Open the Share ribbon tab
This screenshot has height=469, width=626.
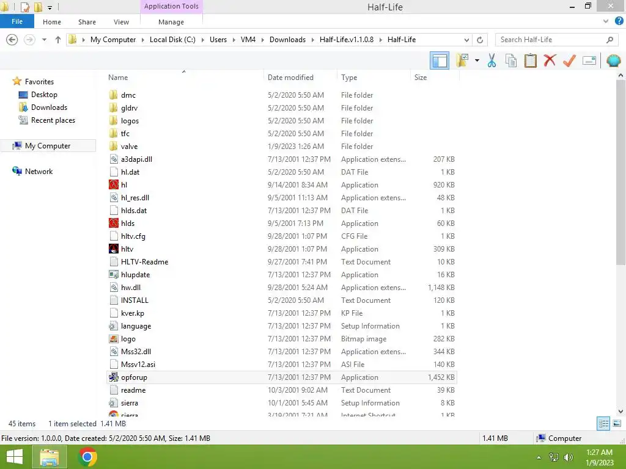coord(87,22)
